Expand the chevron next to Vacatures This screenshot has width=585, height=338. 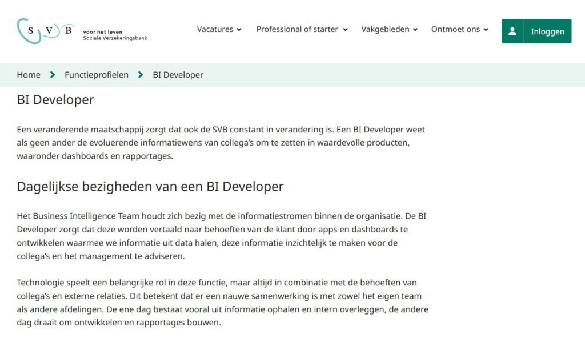pos(239,30)
